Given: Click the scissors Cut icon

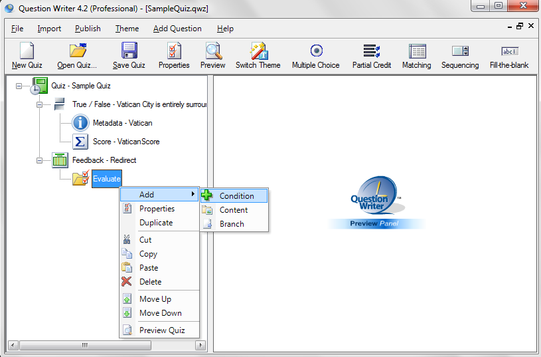Looking at the screenshot, I should pyautogui.click(x=127, y=239).
